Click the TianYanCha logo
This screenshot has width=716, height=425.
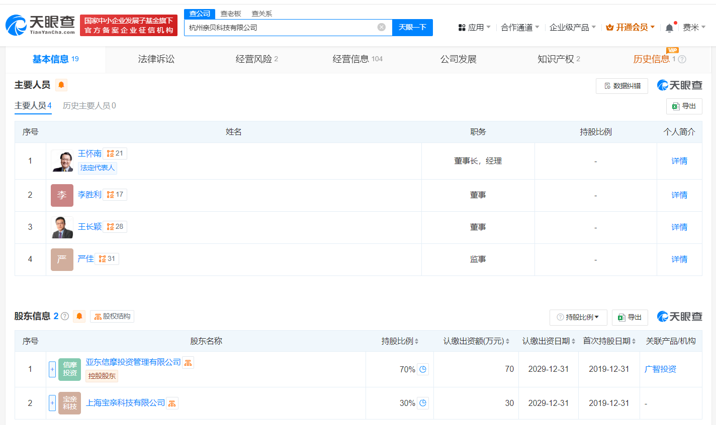click(40, 25)
